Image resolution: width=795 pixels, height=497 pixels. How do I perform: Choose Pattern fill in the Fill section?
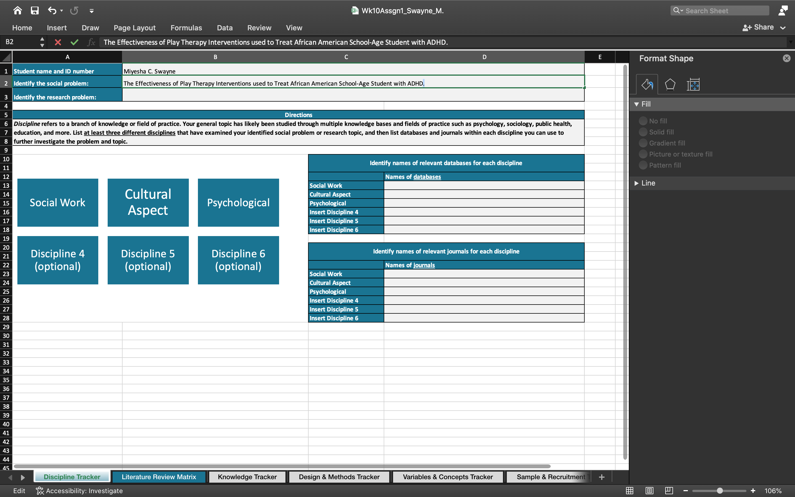coord(643,165)
